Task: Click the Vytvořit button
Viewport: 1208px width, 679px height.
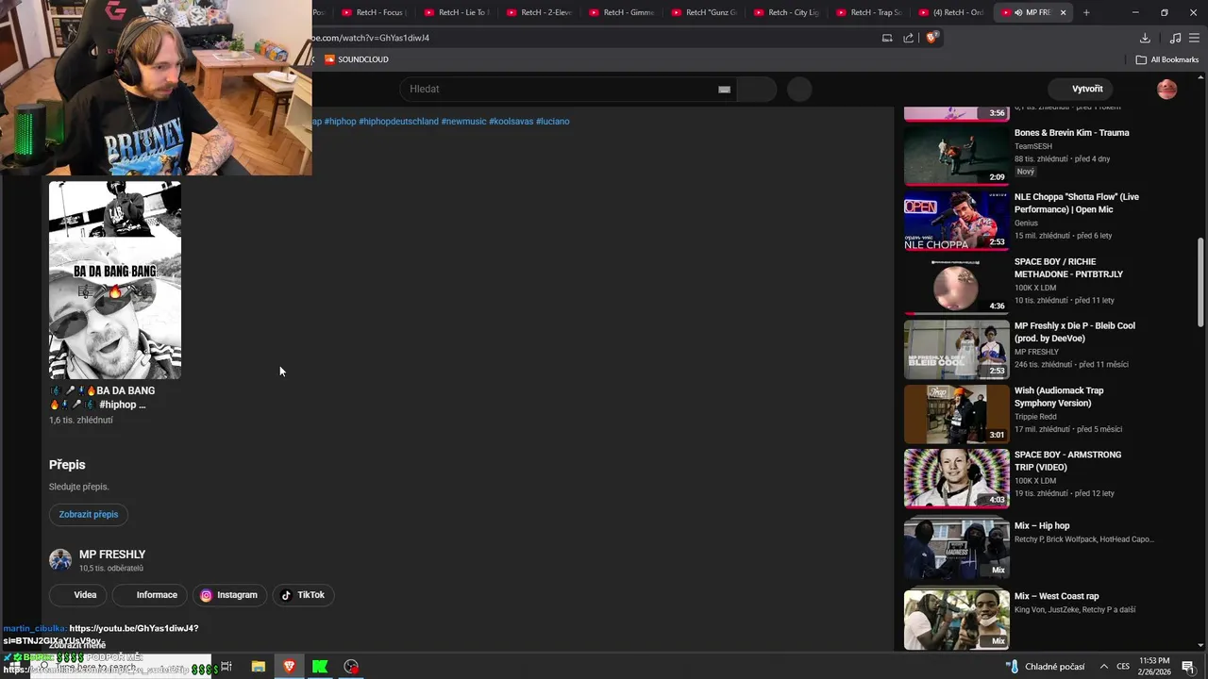Action: coord(1081,89)
